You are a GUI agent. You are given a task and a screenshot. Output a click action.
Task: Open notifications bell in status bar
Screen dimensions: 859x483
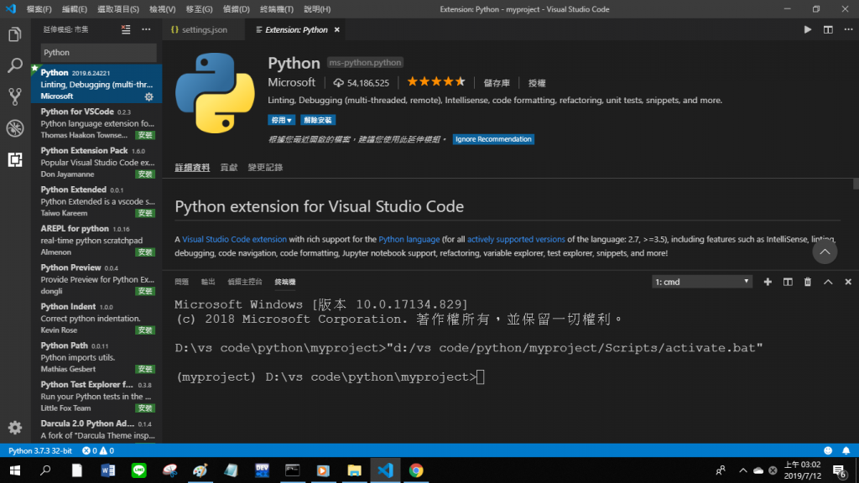[846, 450]
